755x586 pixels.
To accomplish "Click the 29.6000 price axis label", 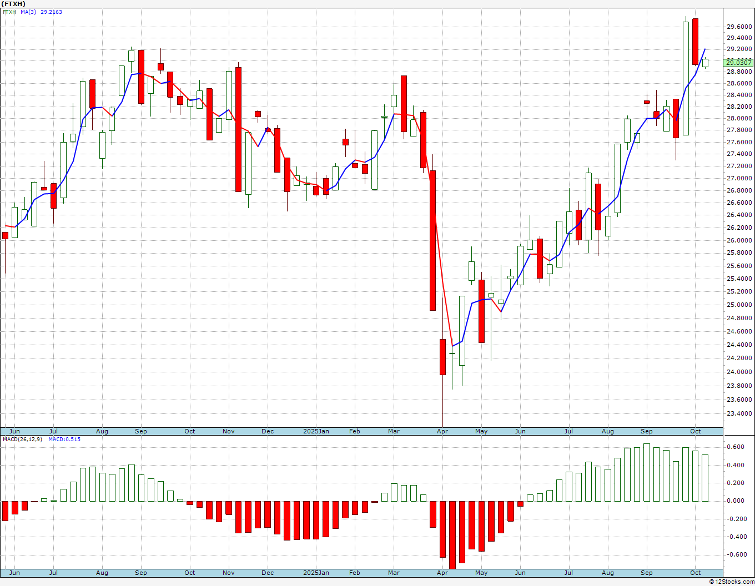I will [x=739, y=27].
